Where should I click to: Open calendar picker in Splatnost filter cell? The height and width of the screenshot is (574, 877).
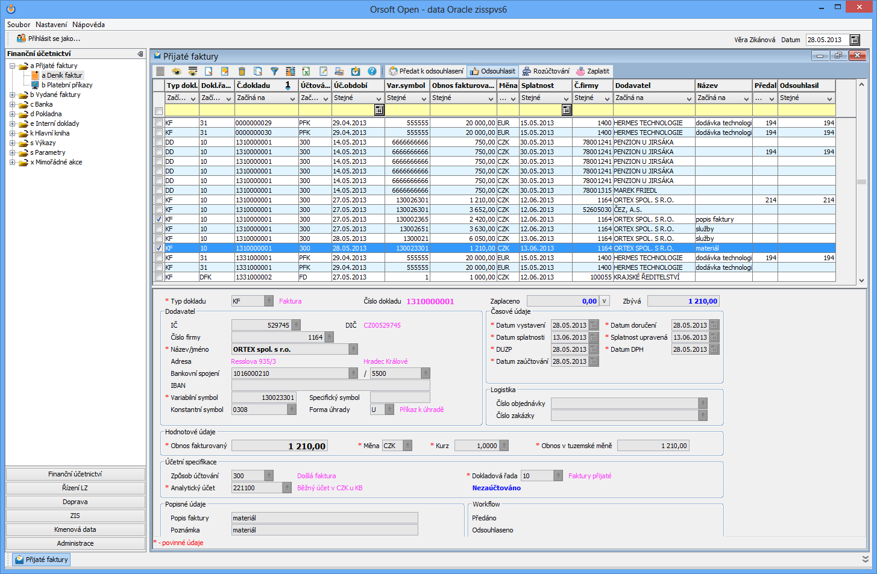567,110
